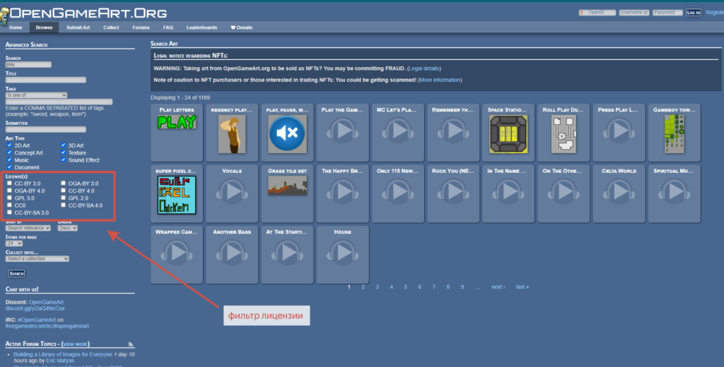Play the 'Press Play L...' audio preview
The width and height of the screenshot is (724, 367).
click(619, 131)
